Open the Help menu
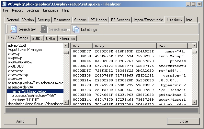 tap(65, 10)
